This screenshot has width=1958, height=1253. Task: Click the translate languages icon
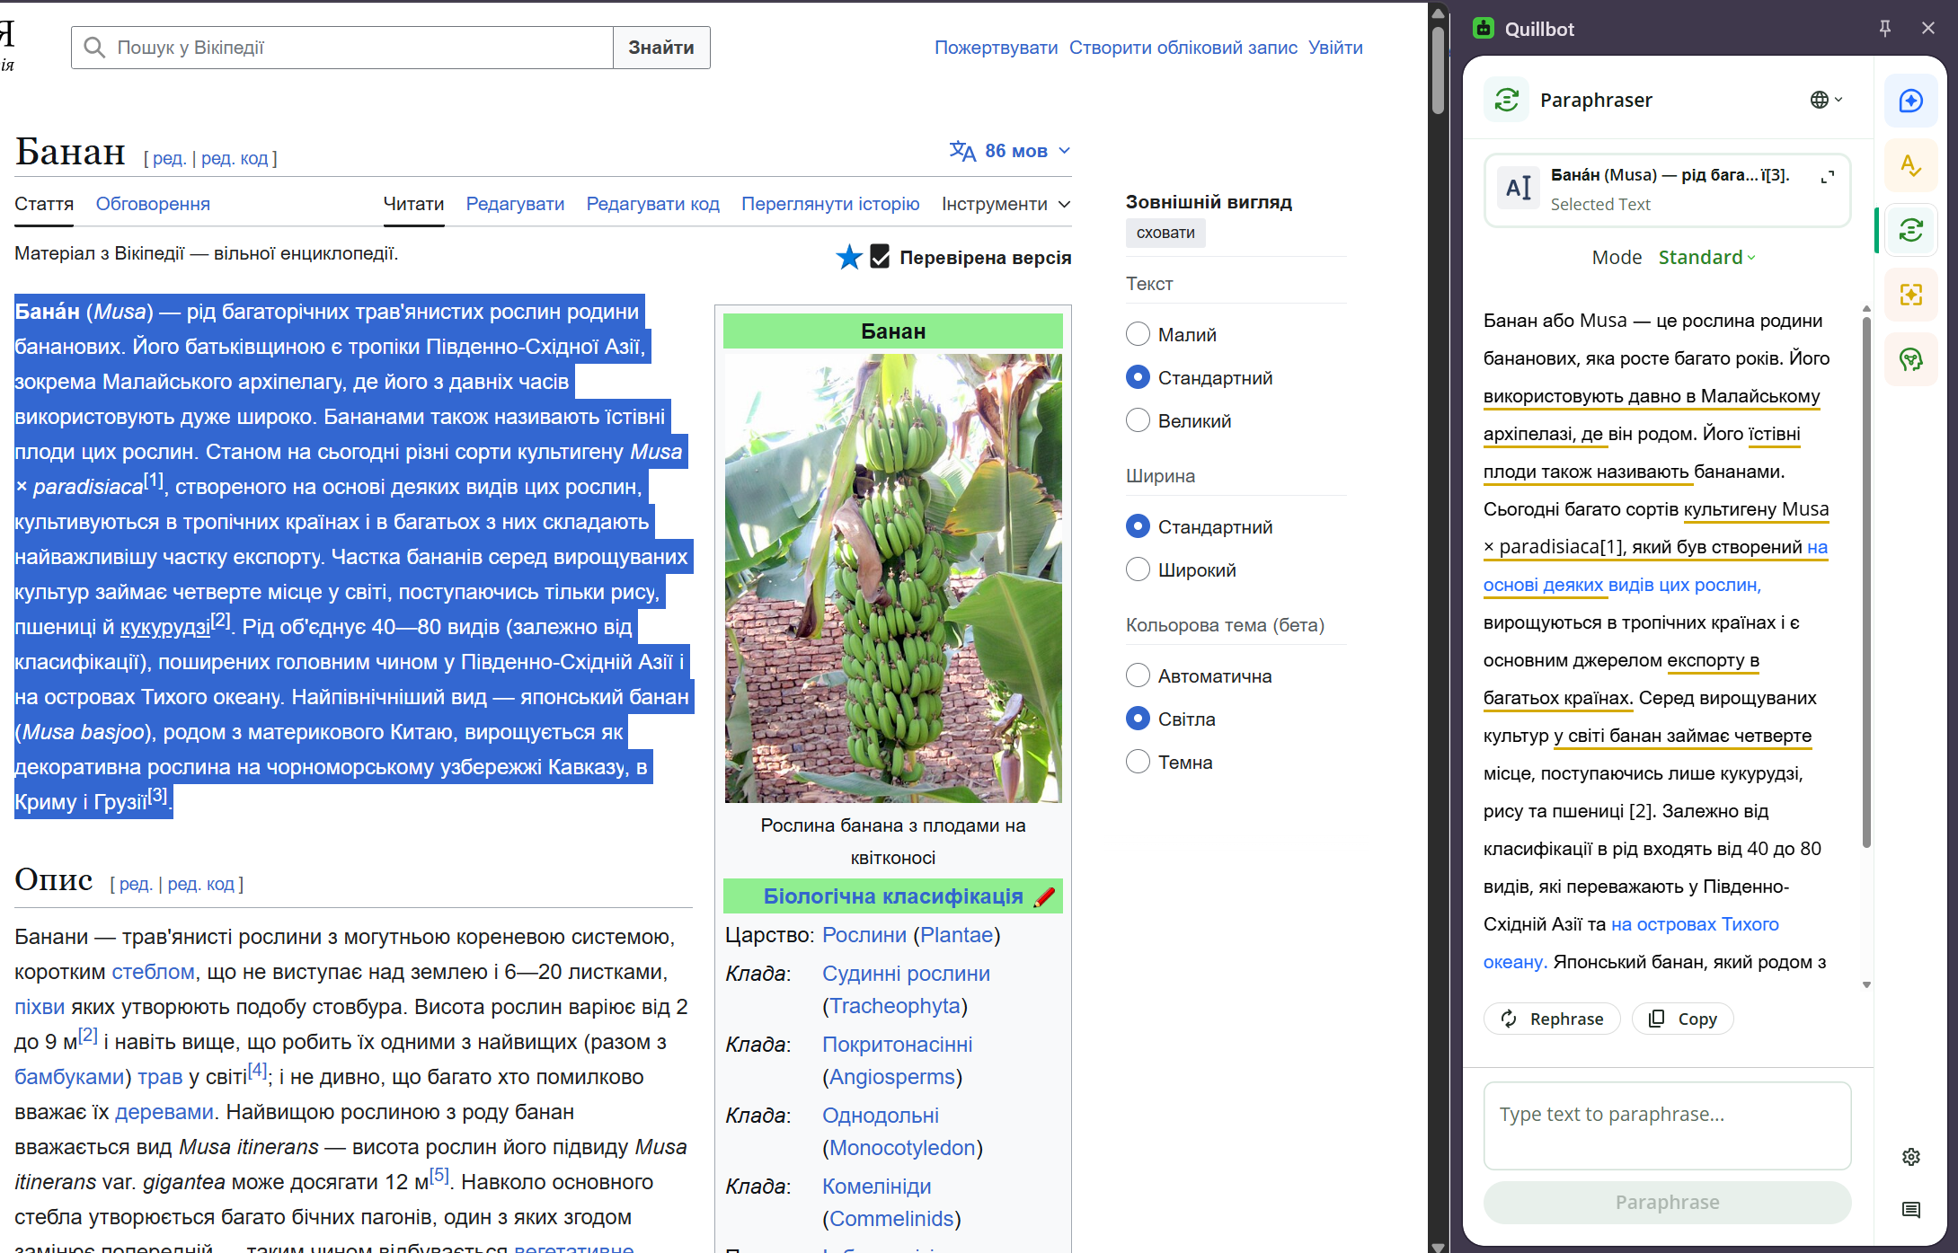coord(962,151)
